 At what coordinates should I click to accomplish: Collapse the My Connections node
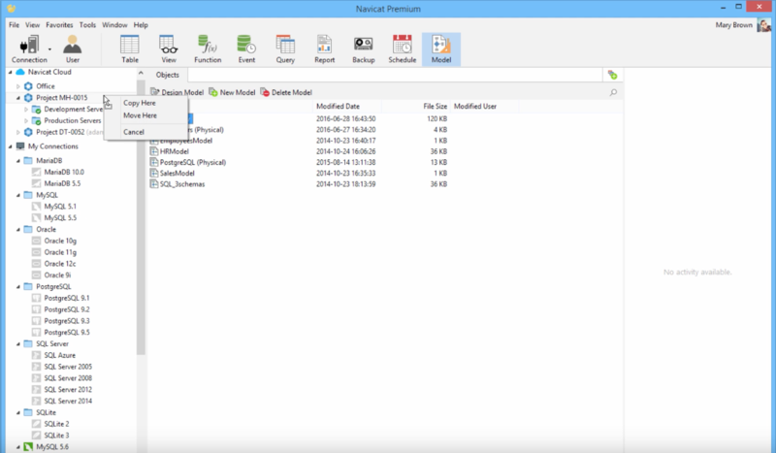[x=11, y=146]
